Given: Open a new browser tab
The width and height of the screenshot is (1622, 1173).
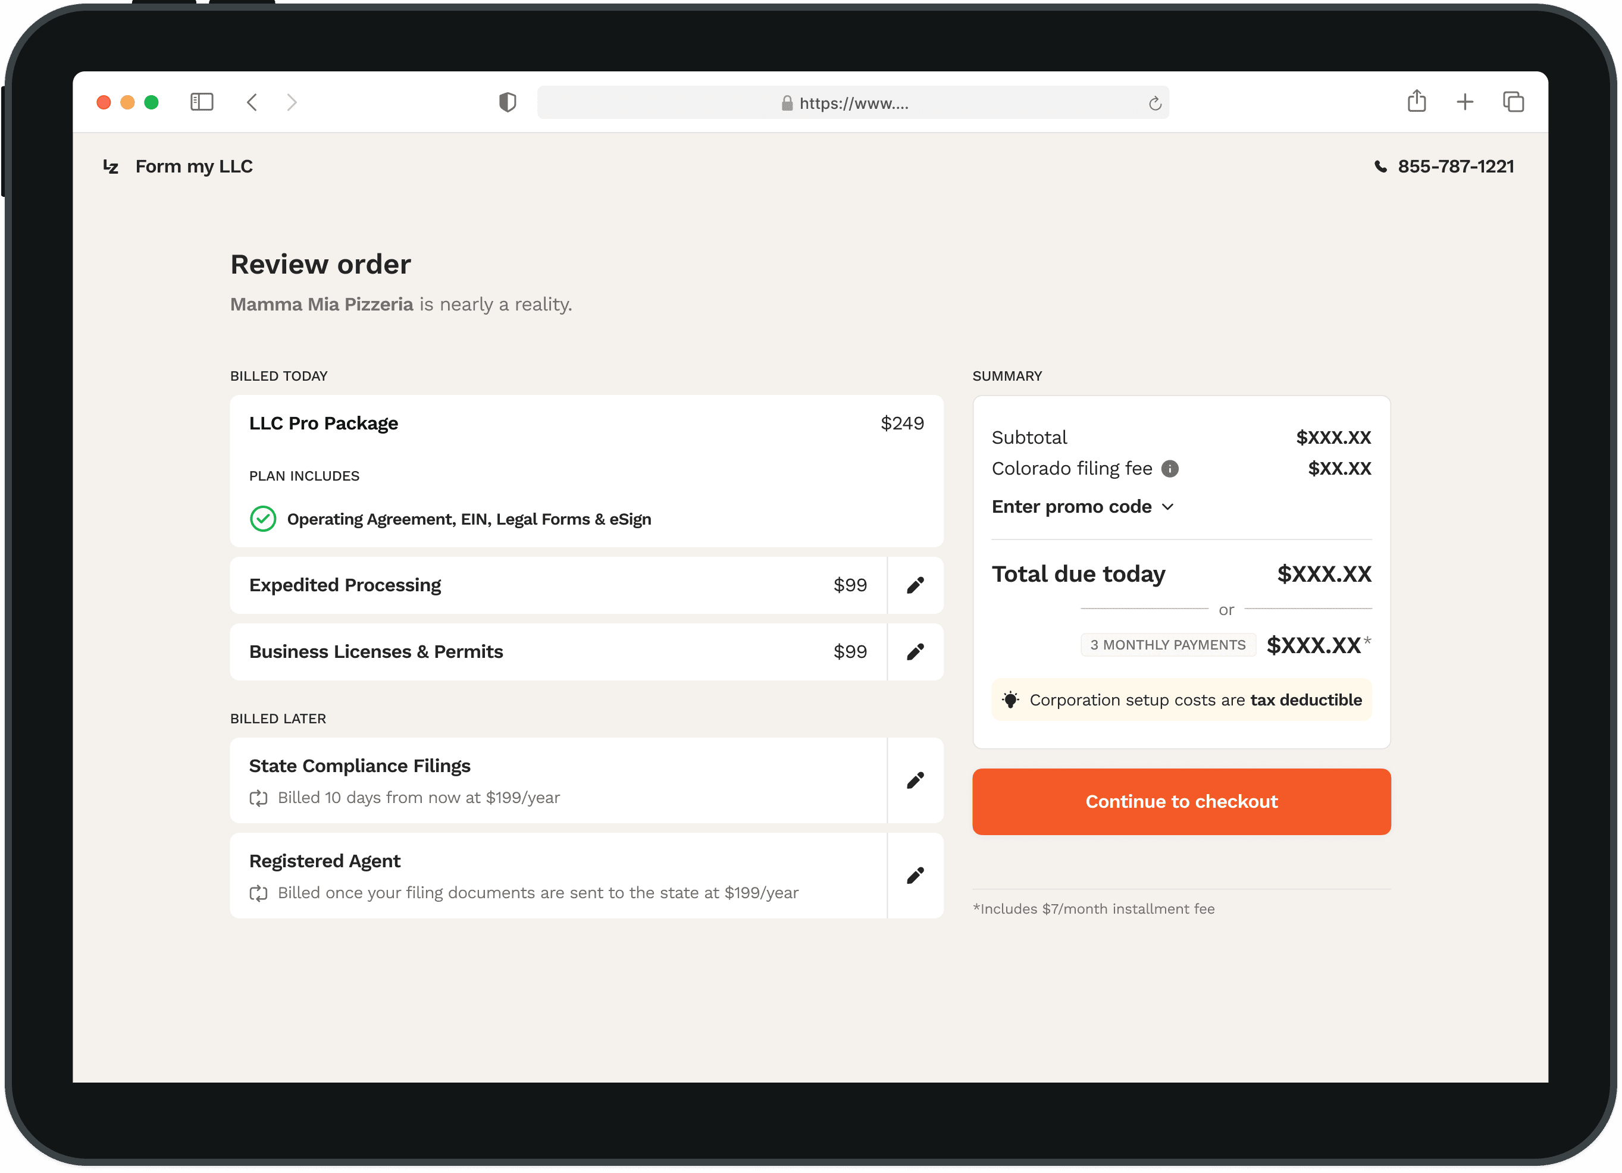Looking at the screenshot, I should [1465, 102].
